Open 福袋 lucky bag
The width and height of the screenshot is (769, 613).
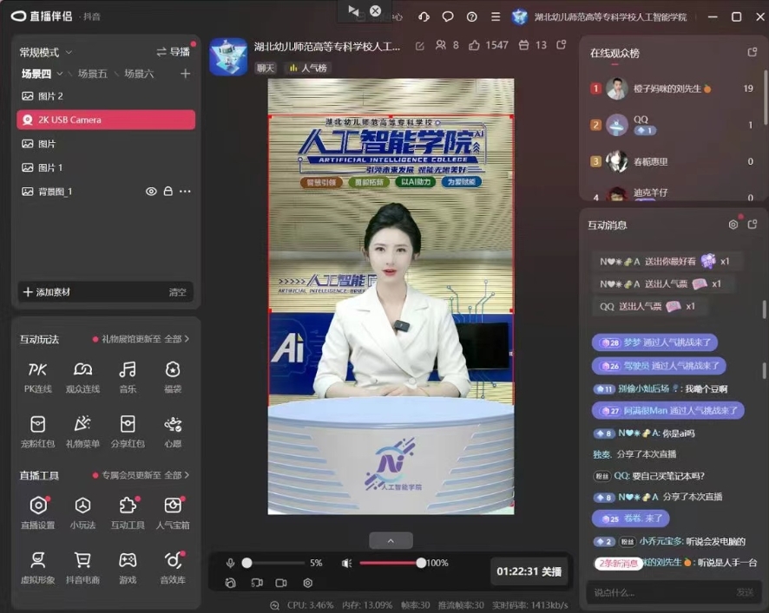[173, 377]
